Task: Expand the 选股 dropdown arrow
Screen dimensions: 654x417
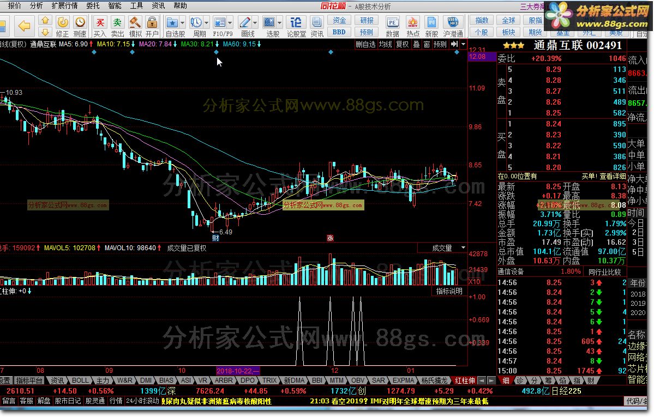Action: click(x=279, y=23)
